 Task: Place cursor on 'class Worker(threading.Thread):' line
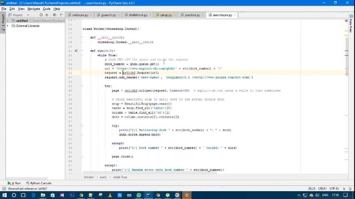pyautogui.click(x=111, y=29)
